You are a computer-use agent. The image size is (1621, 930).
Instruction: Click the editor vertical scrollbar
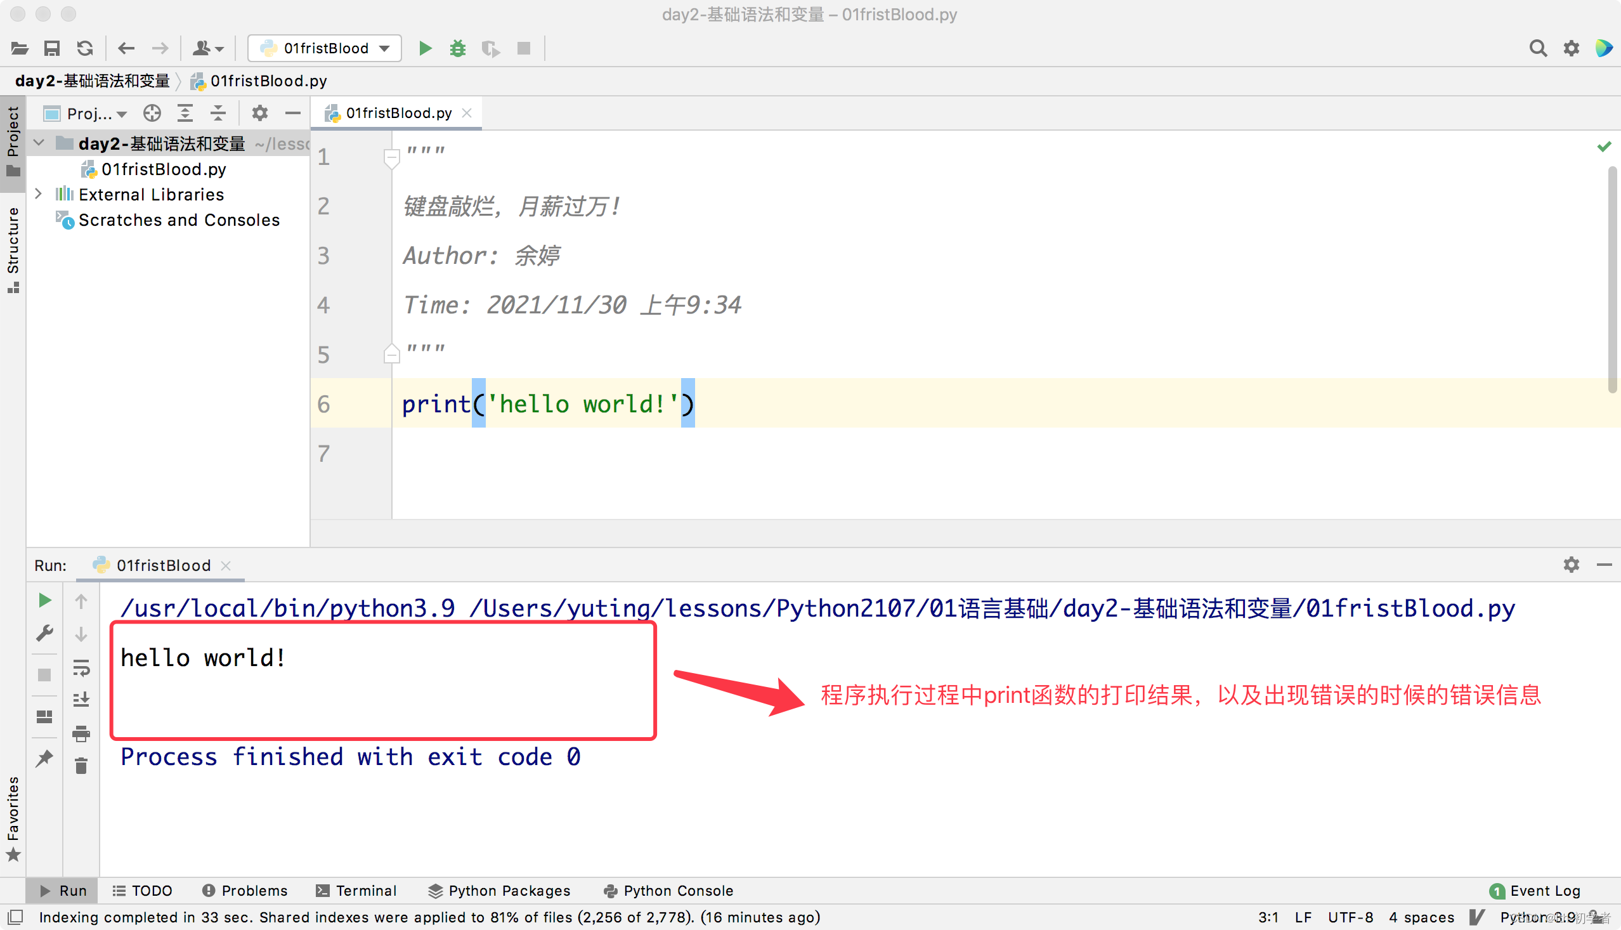(x=1612, y=279)
